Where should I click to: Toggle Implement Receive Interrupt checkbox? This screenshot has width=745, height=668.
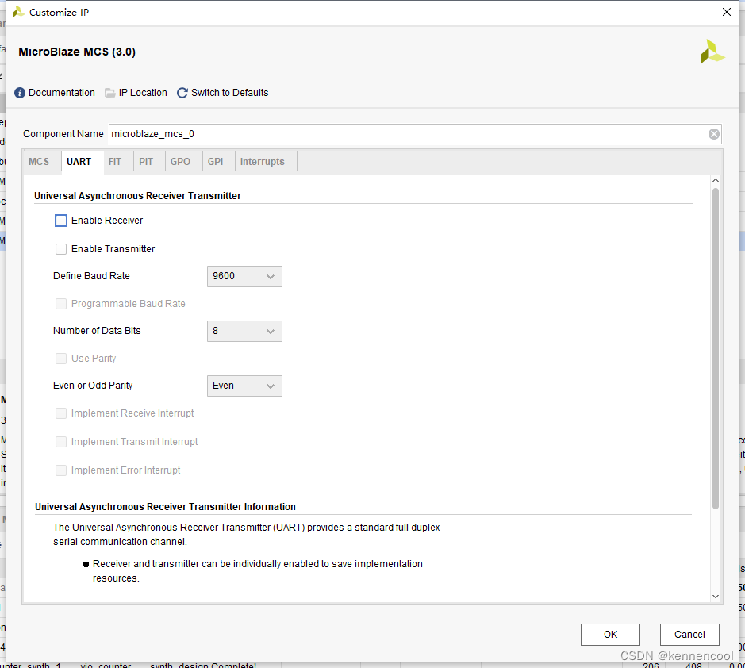(x=61, y=413)
